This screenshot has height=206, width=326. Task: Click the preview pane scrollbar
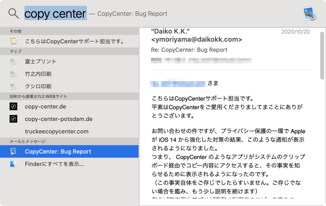[x=322, y=56]
